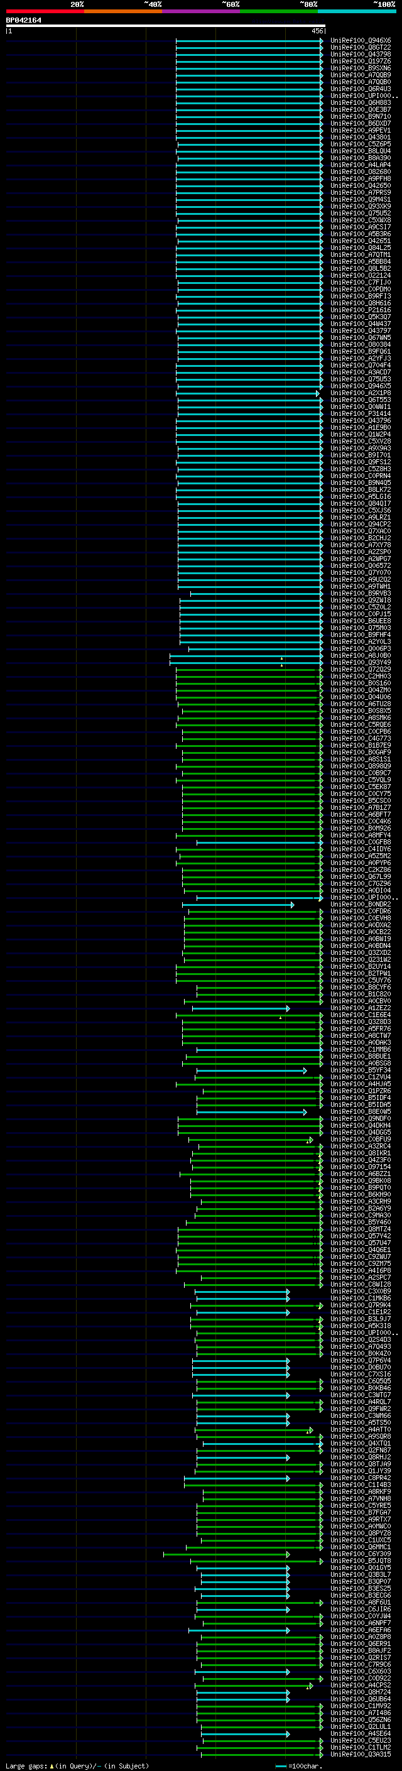This screenshot has width=402, height=1771.
Task: Select label UniRef100_Q6H883
Action: tap(360, 102)
